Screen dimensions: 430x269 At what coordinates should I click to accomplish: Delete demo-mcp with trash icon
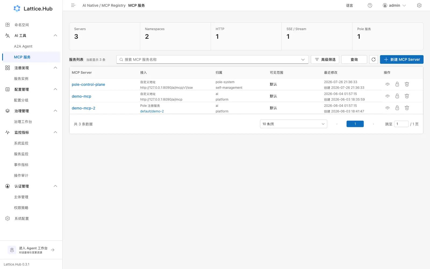[407, 96]
